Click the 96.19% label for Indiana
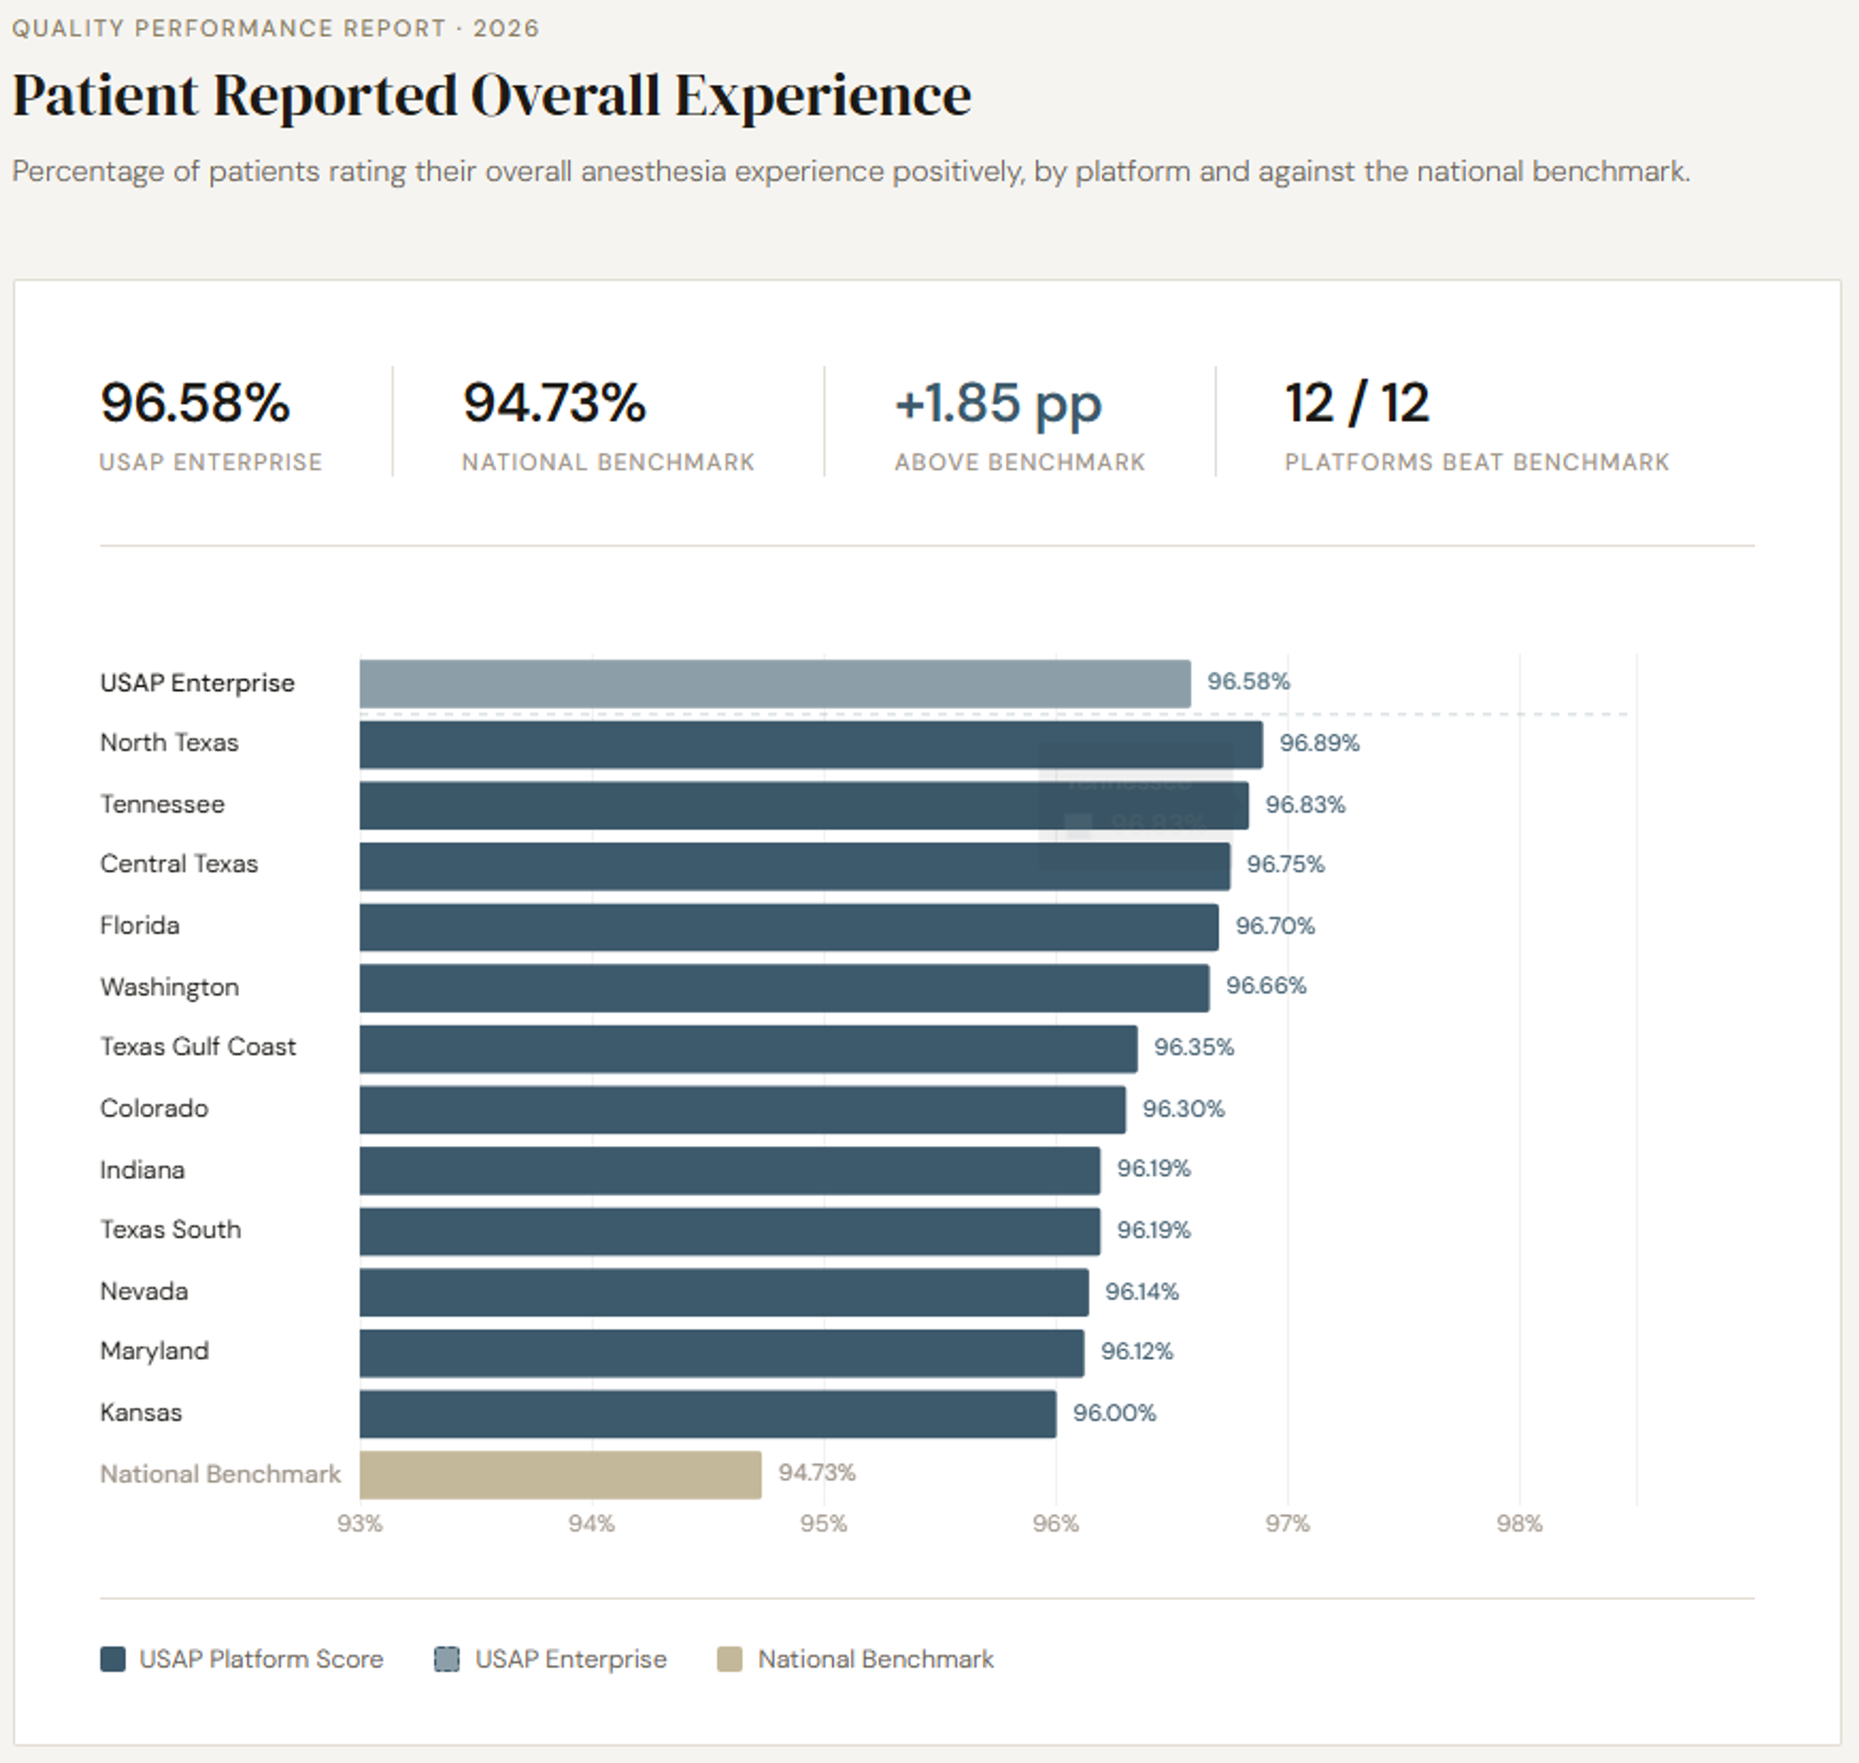This screenshot has width=1859, height=1763. click(1153, 1168)
